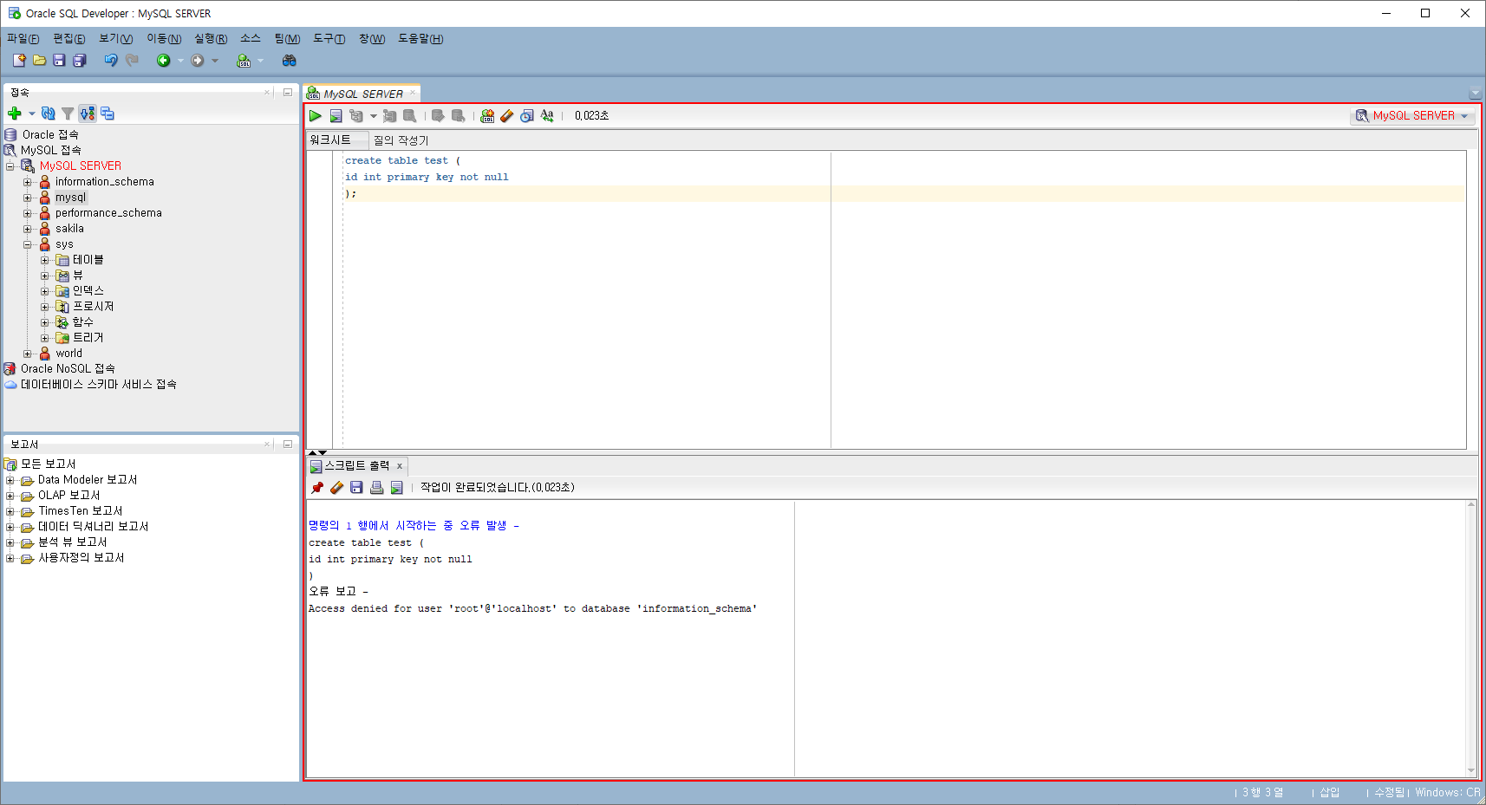Open the 도구(T) menu
1486x805 pixels.
tap(329, 39)
